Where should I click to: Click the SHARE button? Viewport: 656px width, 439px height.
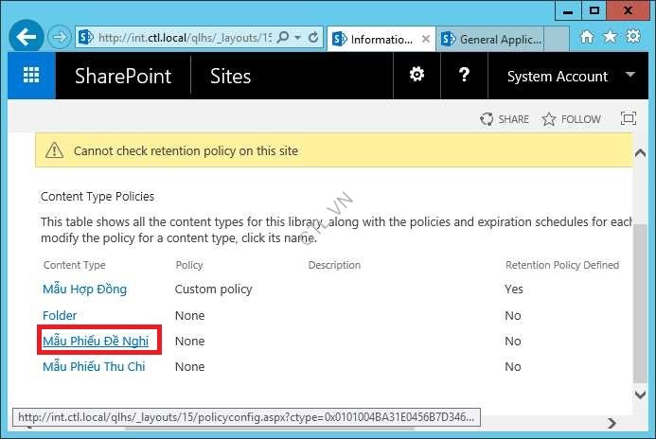[x=505, y=119]
